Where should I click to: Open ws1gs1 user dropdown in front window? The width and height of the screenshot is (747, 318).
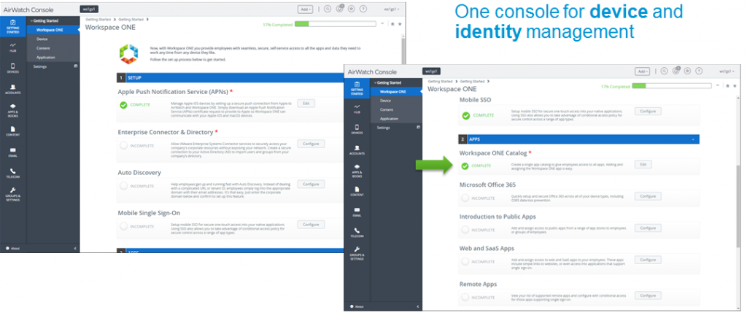[726, 71]
